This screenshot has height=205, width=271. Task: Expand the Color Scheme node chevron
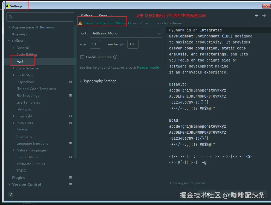coord(13,68)
